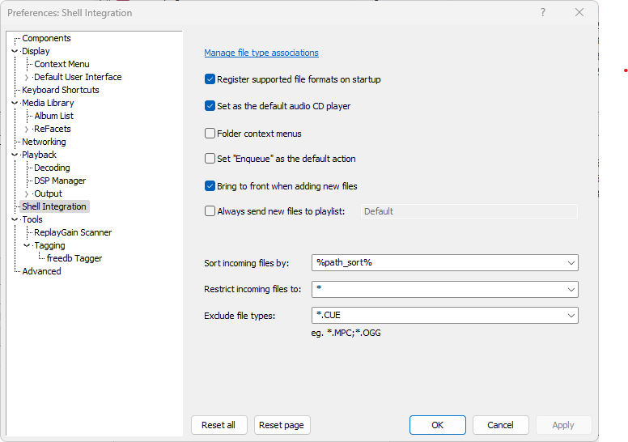Check Set Enqueue as the default action
628x442 pixels.
(x=210, y=159)
